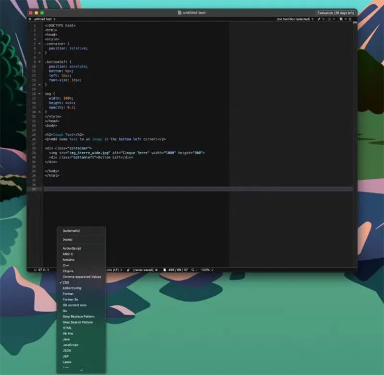Collapse the .bottomleft rule fold triangle
Viewport: 384px width, 375px height.
(39, 62)
